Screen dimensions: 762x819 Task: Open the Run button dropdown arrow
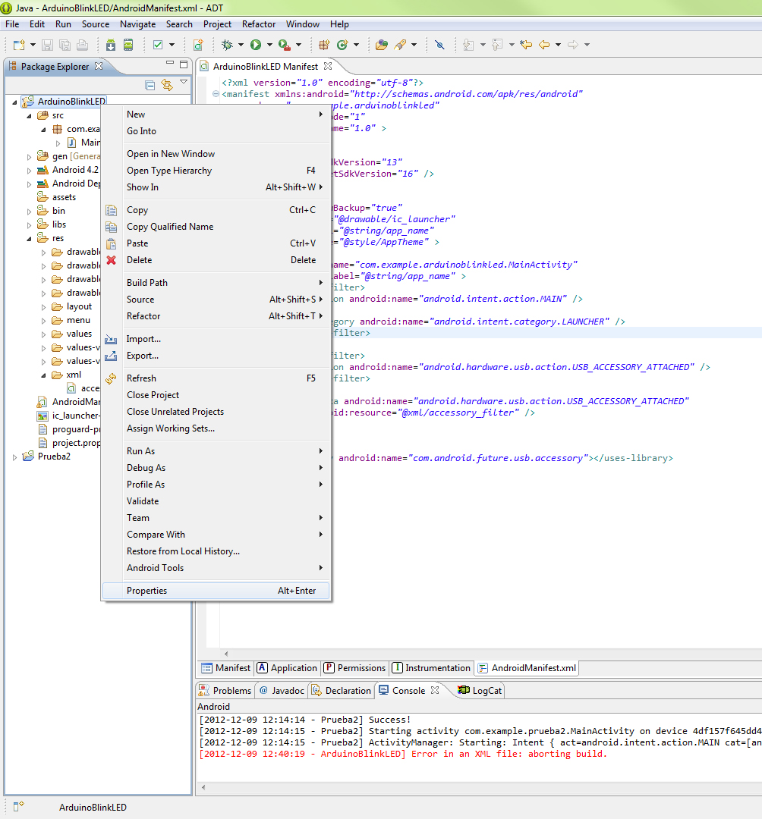[269, 45]
